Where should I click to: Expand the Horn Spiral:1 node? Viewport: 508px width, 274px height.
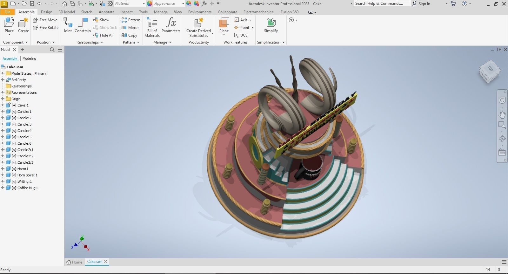3,175
